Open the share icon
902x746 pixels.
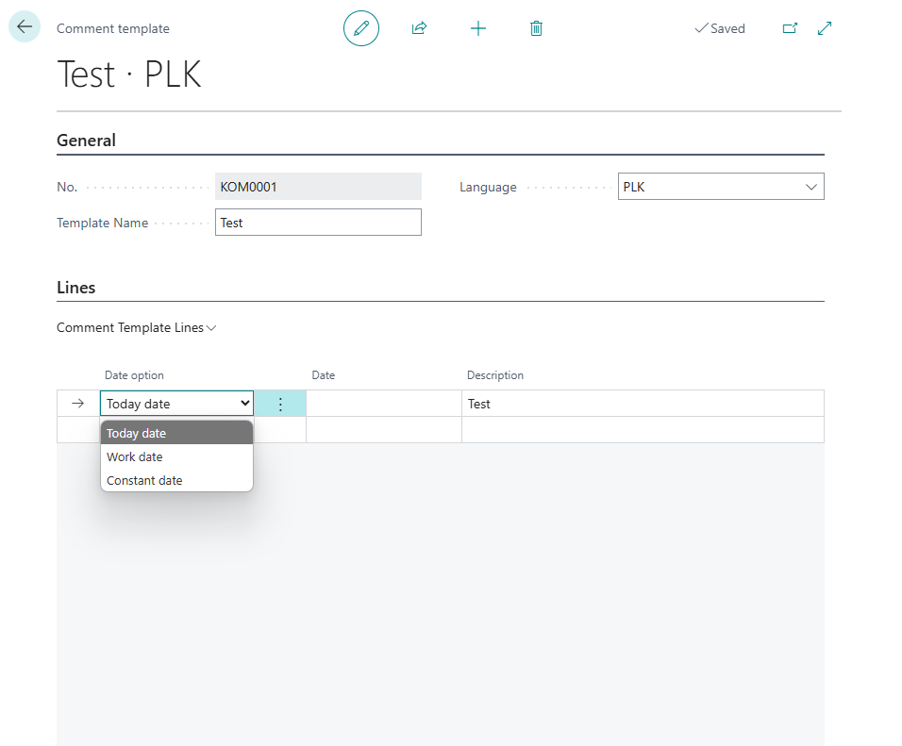point(419,28)
